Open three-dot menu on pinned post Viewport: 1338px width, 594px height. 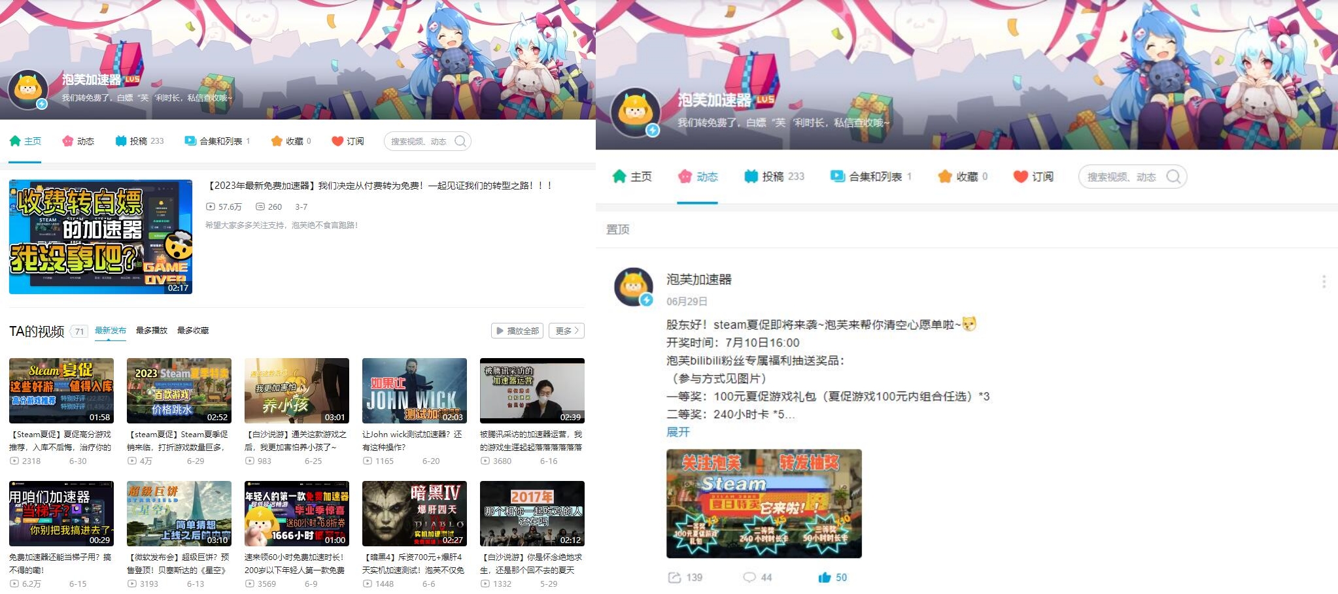click(1324, 282)
